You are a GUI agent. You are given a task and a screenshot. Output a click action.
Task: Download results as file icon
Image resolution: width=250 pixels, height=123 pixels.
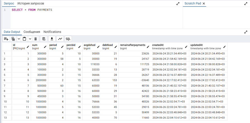52,39
